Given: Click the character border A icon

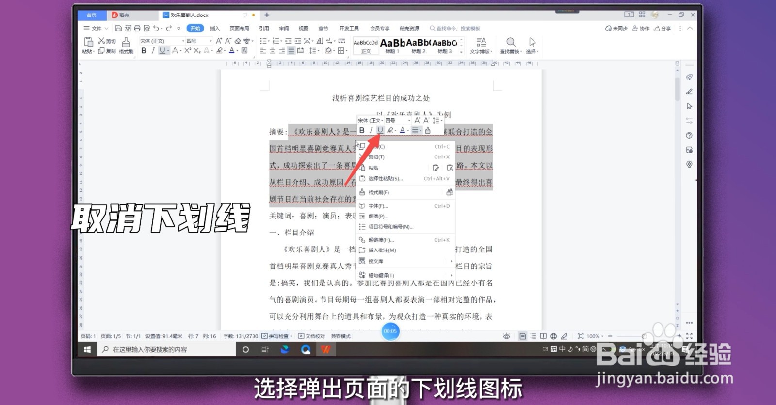Looking at the screenshot, I should pos(245,50).
